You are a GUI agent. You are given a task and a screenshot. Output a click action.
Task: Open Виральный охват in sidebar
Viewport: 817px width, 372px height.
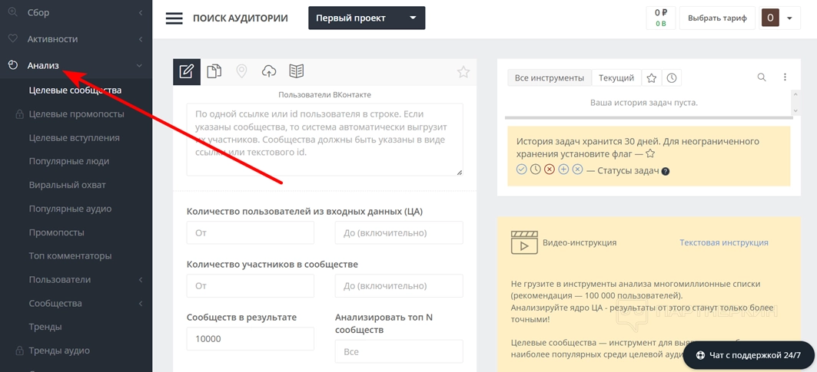click(x=67, y=185)
